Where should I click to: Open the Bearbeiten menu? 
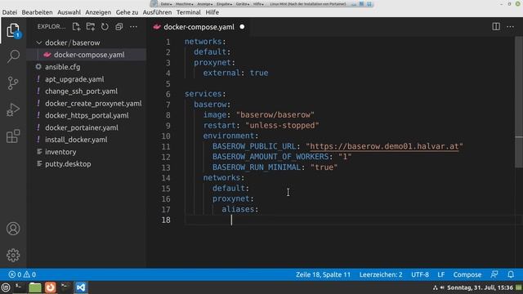37,12
